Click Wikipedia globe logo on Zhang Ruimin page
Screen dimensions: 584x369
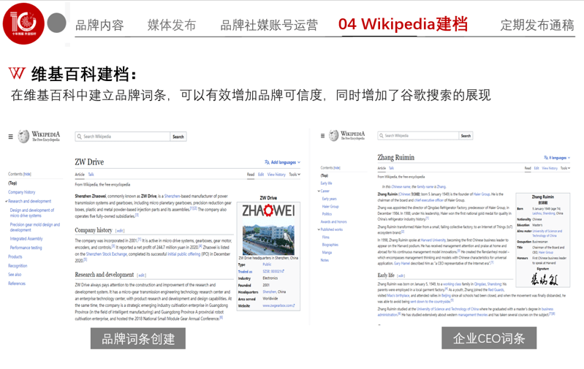334,135
